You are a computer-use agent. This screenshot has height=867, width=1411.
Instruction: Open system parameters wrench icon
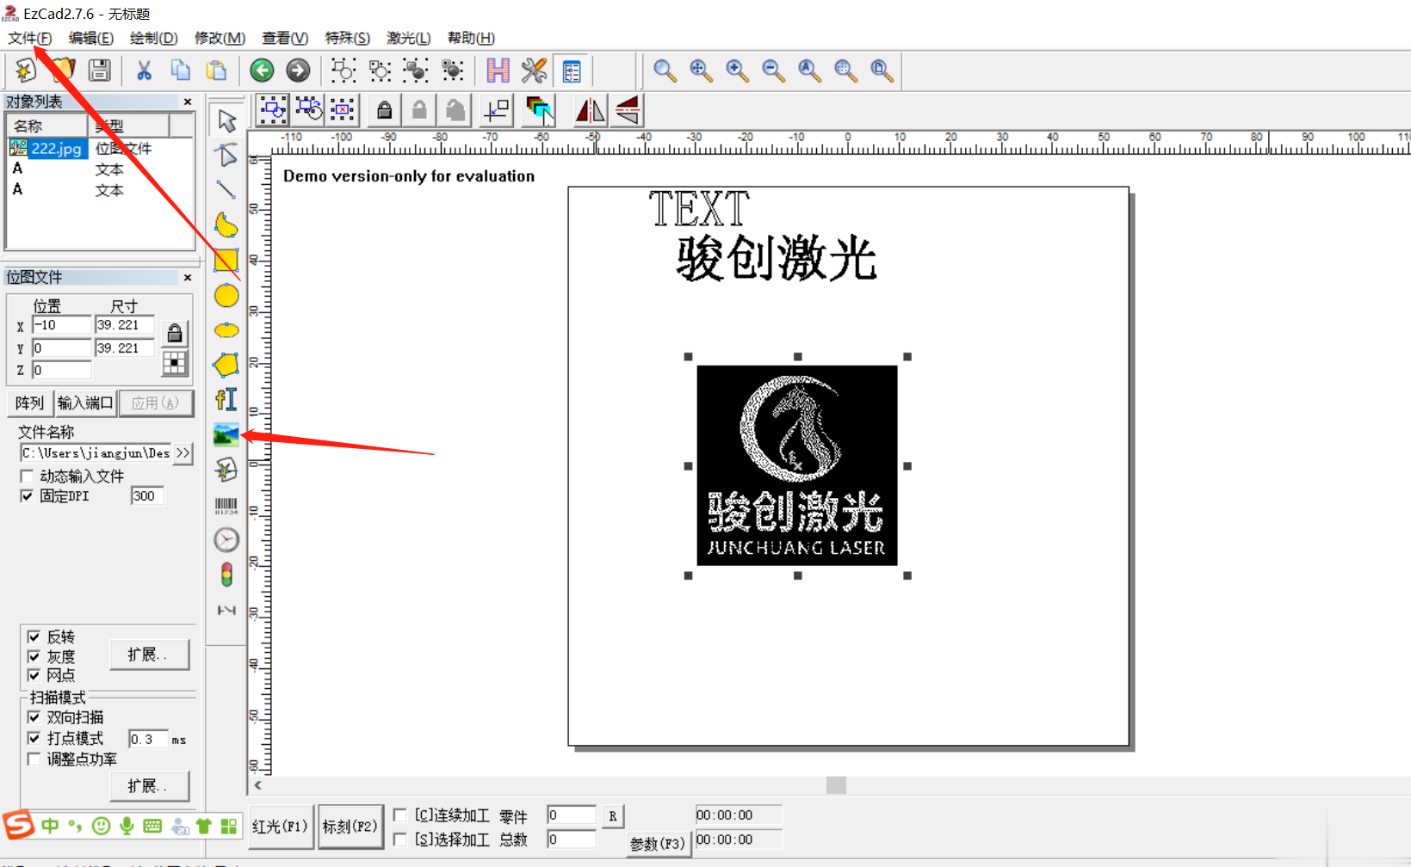(534, 71)
